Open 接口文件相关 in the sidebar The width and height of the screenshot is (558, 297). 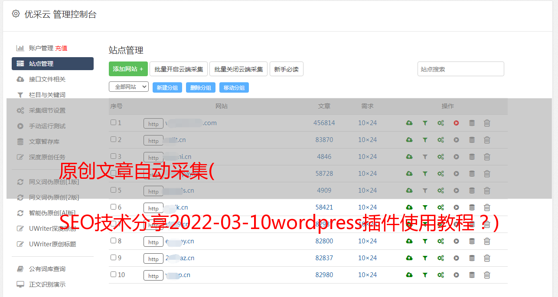tap(47, 79)
